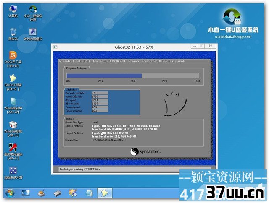
Task: Click Time elapsed value 1:53
Action: [100, 107]
